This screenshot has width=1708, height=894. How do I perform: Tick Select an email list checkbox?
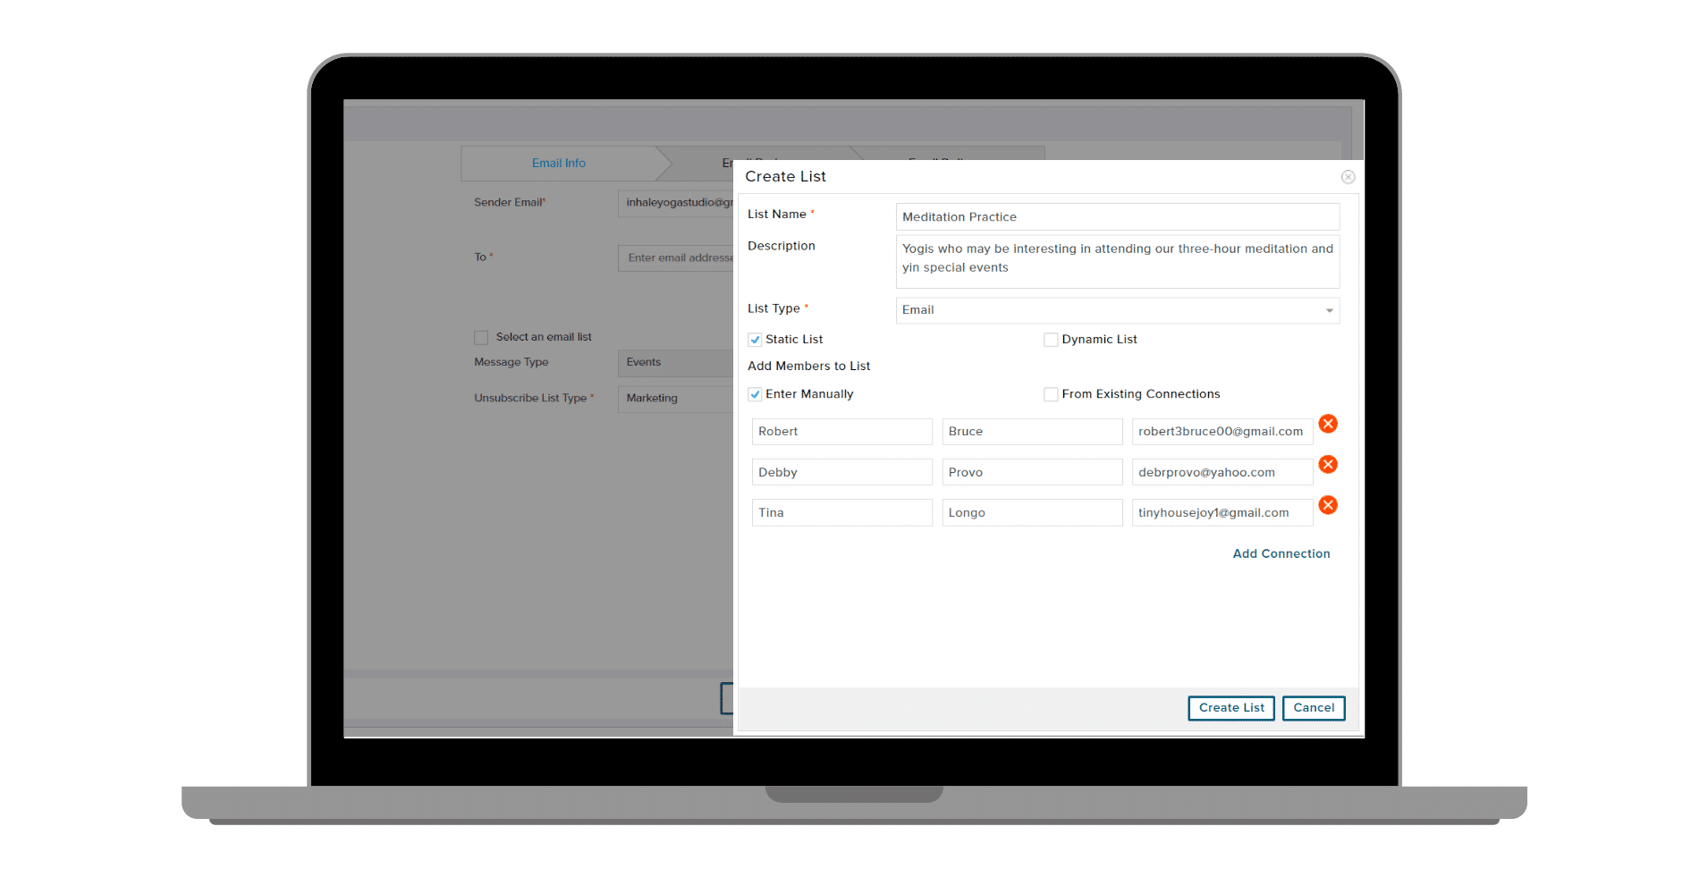point(481,337)
